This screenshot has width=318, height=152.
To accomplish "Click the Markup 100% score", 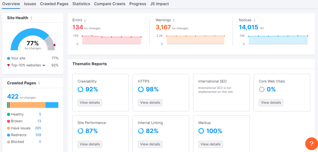I will 214,131.
